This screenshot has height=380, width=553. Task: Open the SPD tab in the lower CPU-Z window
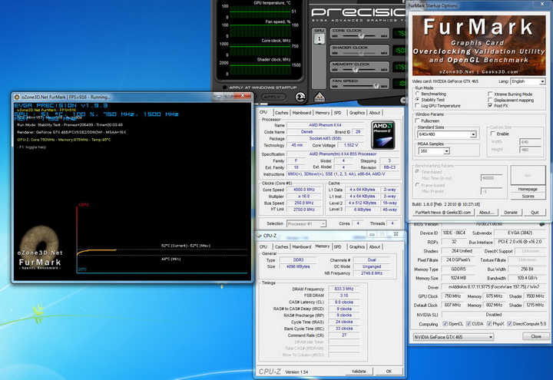pyautogui.click(x=339, y=246)
